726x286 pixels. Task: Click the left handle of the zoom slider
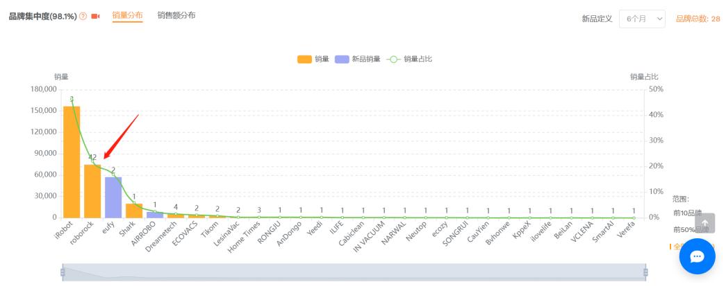coord(63,272)
